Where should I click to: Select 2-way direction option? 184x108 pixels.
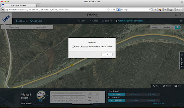point(116,94)
